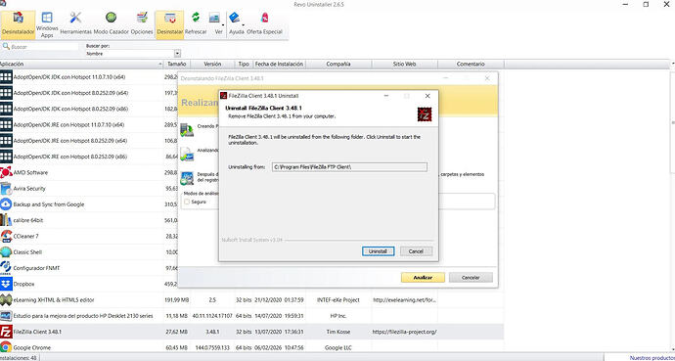Select the '191,99 MB' size cell
Screen dimensions: 675x361
pos(176,300)
